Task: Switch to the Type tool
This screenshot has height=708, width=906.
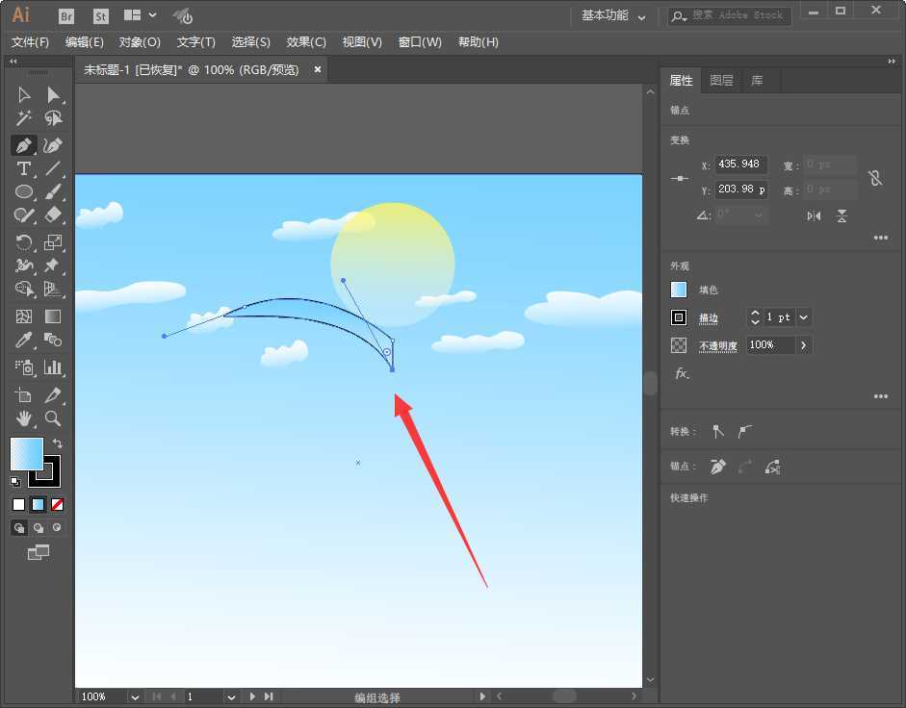Action: 24,169
